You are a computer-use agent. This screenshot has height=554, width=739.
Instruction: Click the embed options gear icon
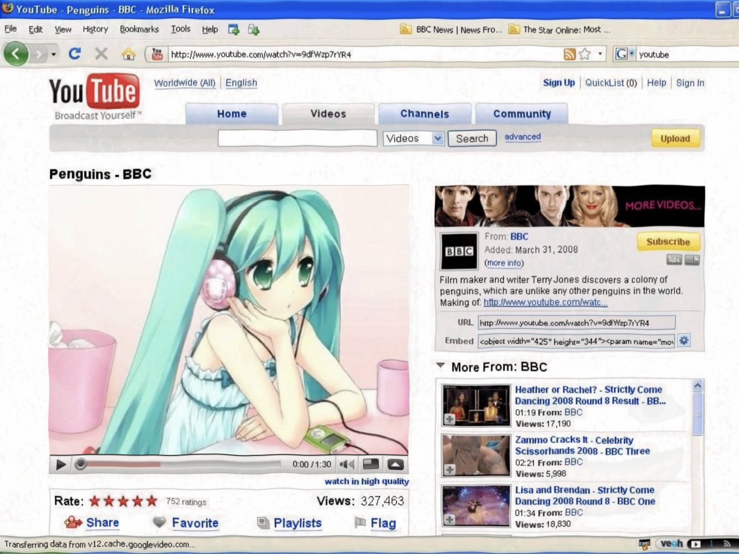point(685,341)
